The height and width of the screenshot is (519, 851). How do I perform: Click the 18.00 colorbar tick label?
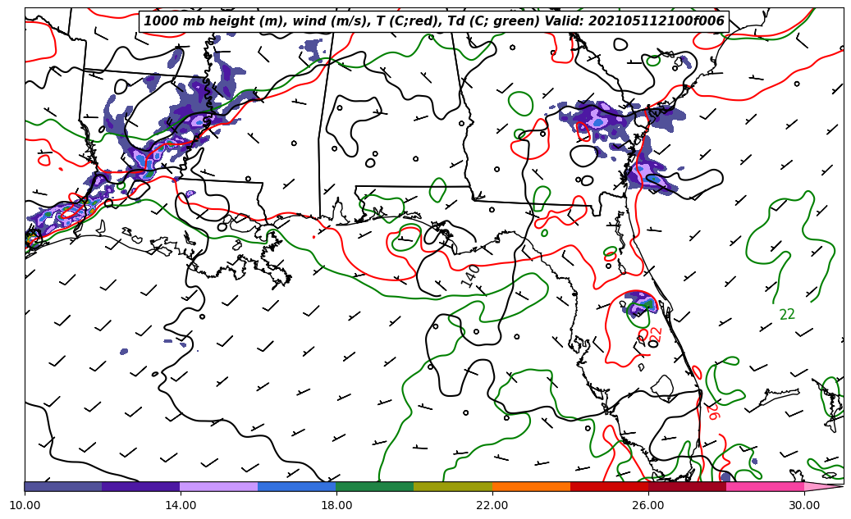tap(336, 505)
